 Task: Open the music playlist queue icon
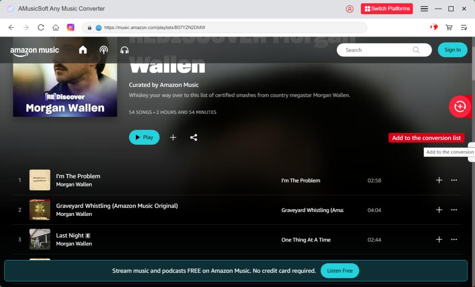click(464, 28)
